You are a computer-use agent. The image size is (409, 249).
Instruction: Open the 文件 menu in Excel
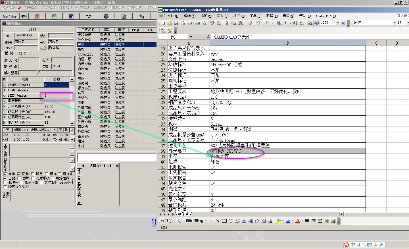[x=173, y=16]
